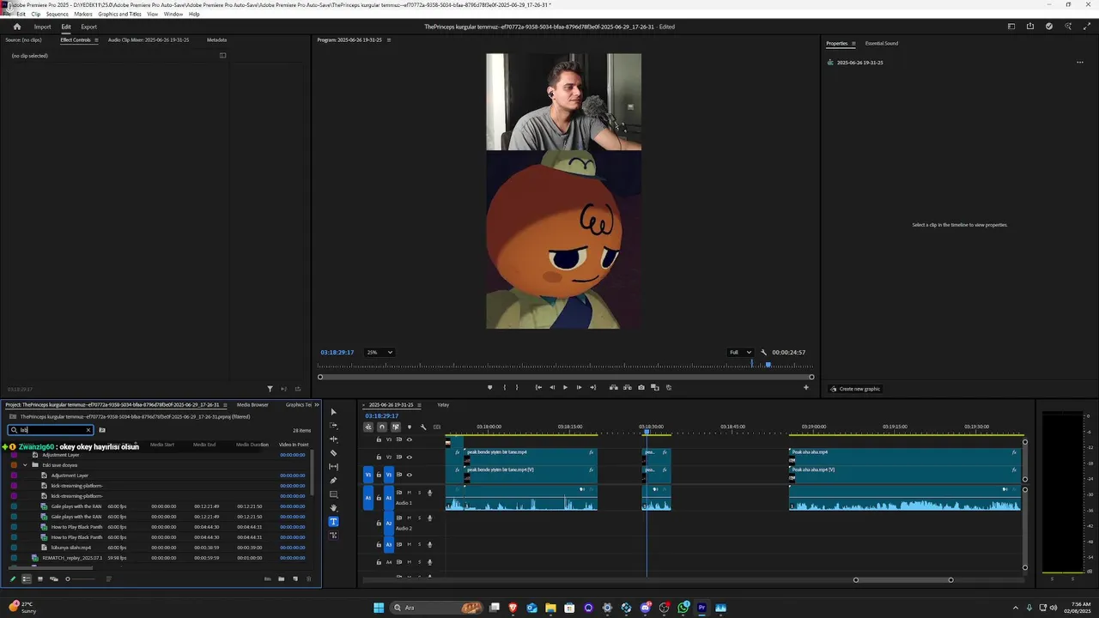The width and height of the screenshot is (1099, 618).
Task: Open Program monitor button editor plus
Action: pyautogui.click(x=805, y=388)
